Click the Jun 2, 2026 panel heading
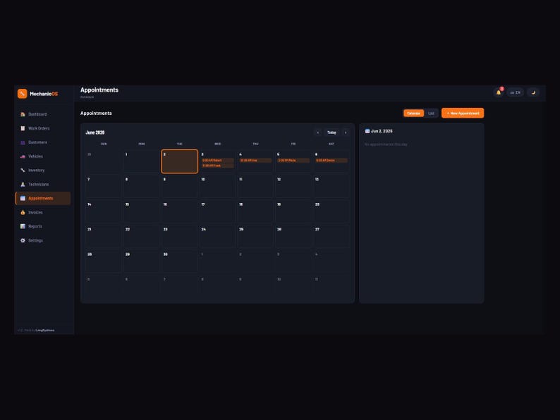 382,131
